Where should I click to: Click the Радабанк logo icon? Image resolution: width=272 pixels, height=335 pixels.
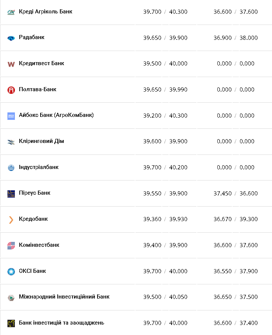pos(11,38)
